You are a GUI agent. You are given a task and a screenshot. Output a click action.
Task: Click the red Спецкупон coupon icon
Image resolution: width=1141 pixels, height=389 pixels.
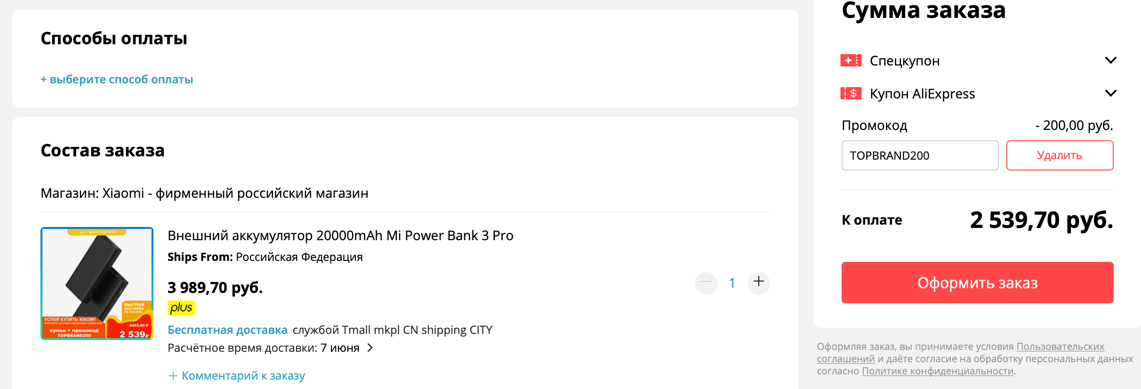851,61
